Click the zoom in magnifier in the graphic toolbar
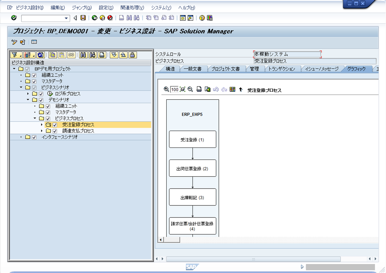The width and height of the screenshot is (386, 273). 166,89
